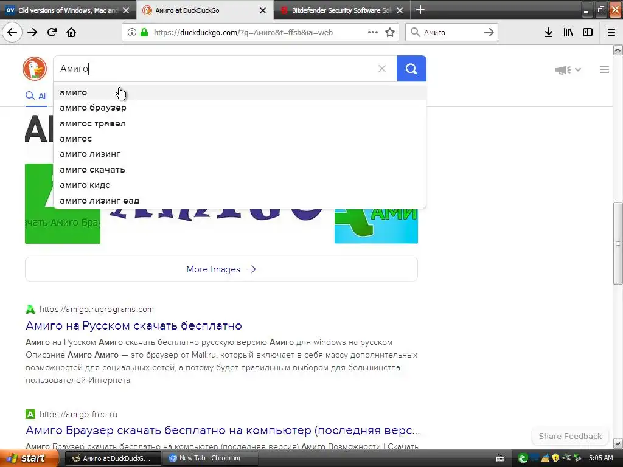Choose suggestion амиго браузер
The height and width of the screenshot is (467, 623).
(240, 108)
